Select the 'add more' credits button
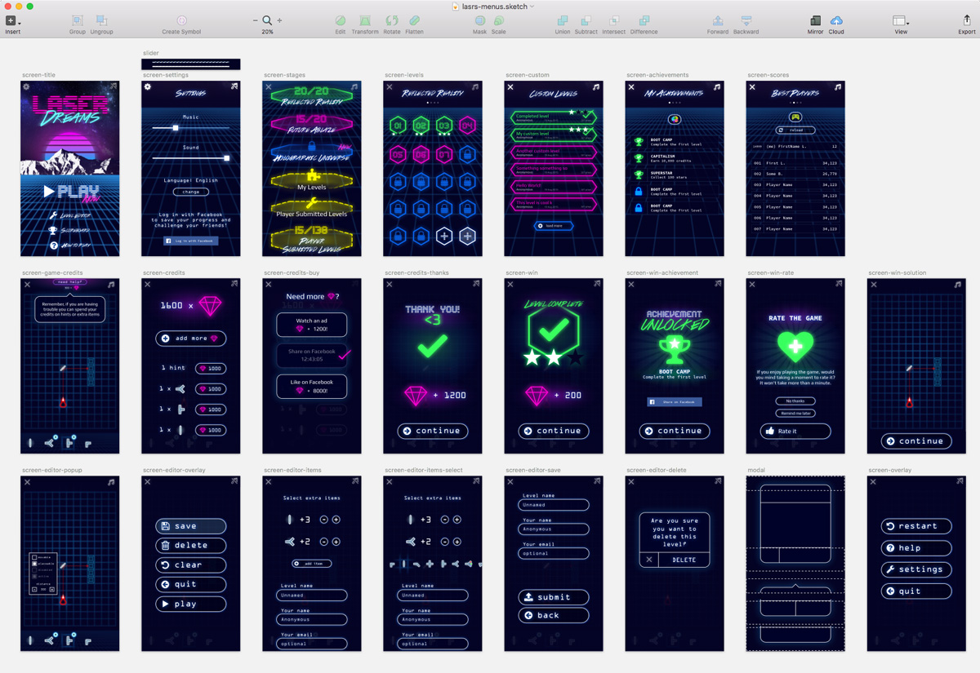This screenshot has height=673, width=980. click(x=190, y=338)
